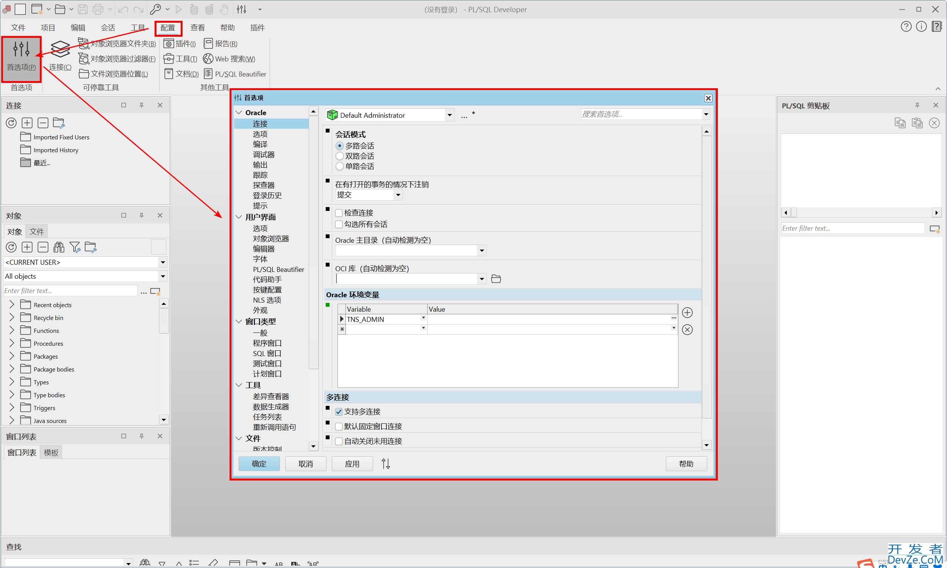The image size is (947, 568).
Task: Switch to 文件 tab in 对象 panel
Action: 37,232
